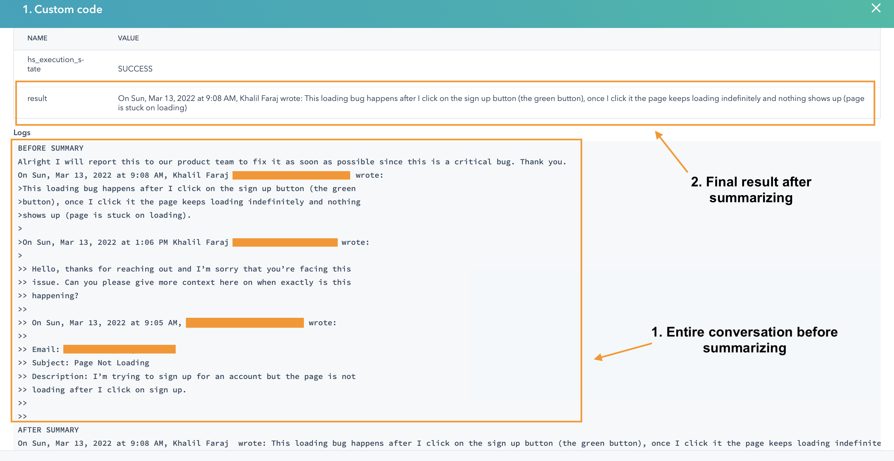Click the "Final result after summarizing" annotation
894x461 pixels.
point(751,190)
